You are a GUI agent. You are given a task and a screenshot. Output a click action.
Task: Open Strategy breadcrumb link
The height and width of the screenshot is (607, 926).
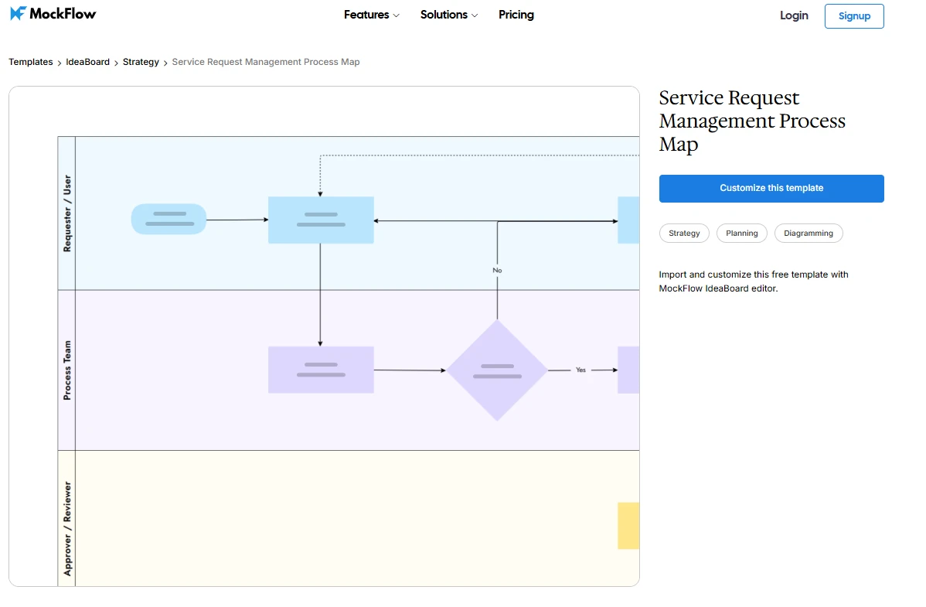[141, 62]
